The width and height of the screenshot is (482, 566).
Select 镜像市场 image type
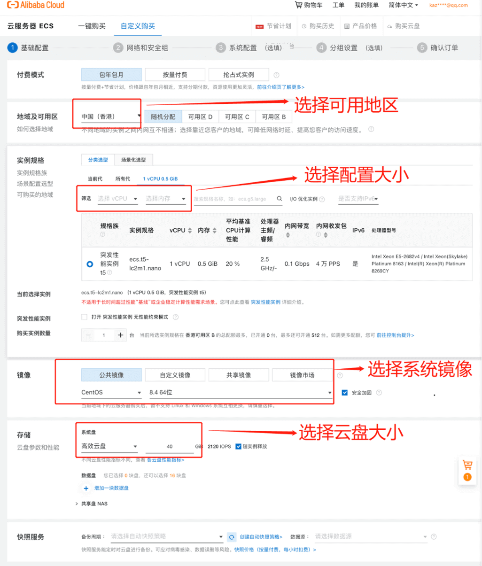pyautogui.click(x=302, y=375)
